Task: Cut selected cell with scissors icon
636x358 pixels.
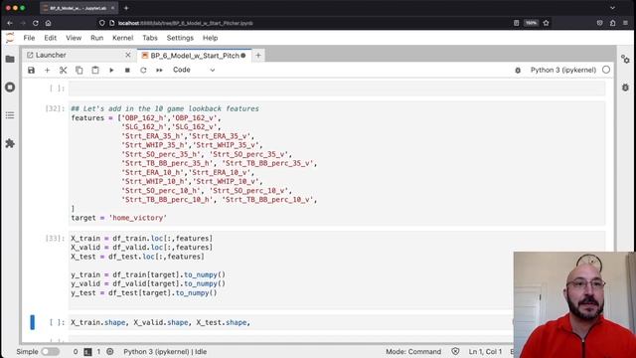Action: 63,71
